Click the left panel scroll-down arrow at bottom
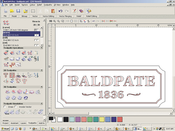This screenshot has height=131, width=175. coord(44,119)
